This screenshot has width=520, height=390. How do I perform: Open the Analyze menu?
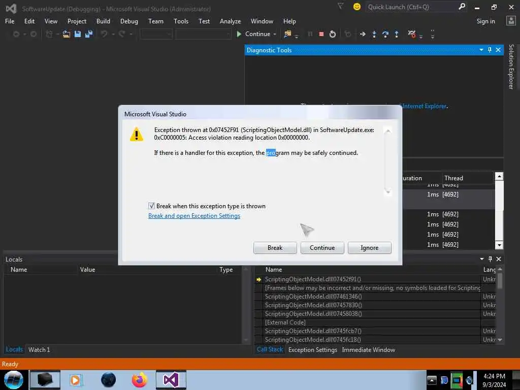click(230, 21)
